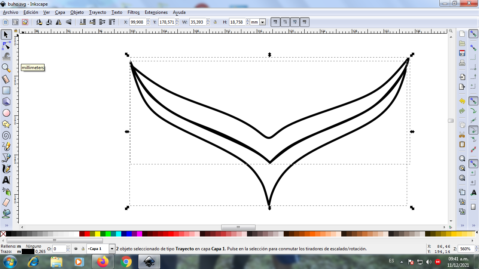Click the Save document icon

click(462, 53)
